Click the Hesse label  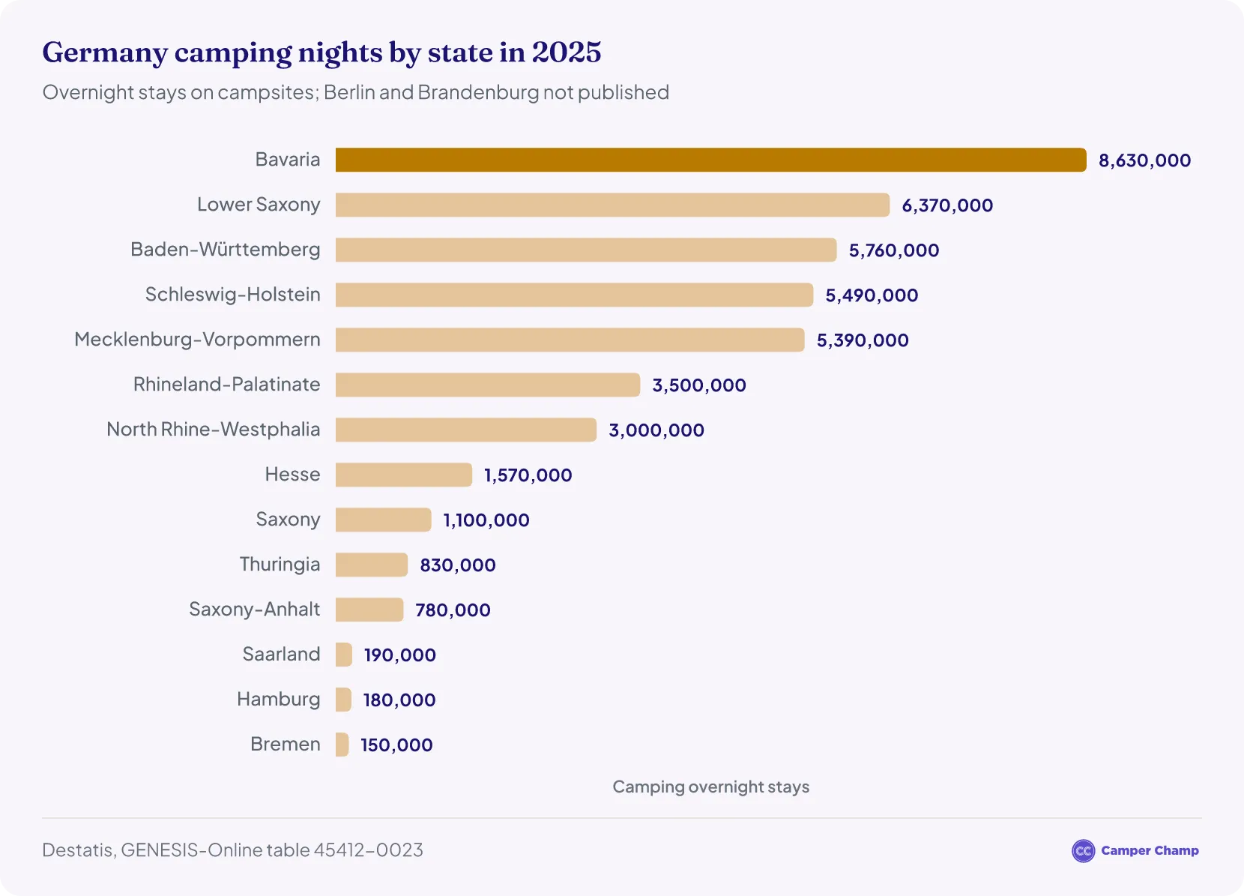[x=292, y=475]
